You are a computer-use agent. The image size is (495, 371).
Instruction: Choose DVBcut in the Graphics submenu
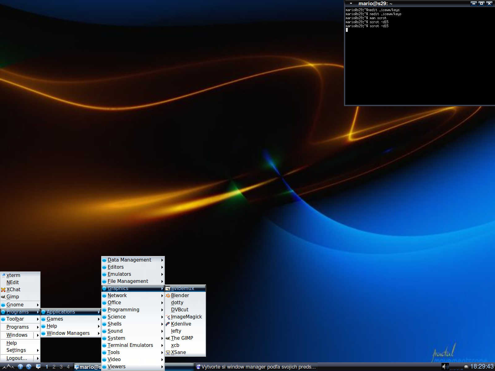pyautogui.click(x=185, y=309)
